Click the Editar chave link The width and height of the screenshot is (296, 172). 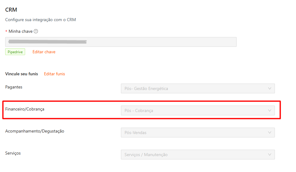tap(44, 52)
